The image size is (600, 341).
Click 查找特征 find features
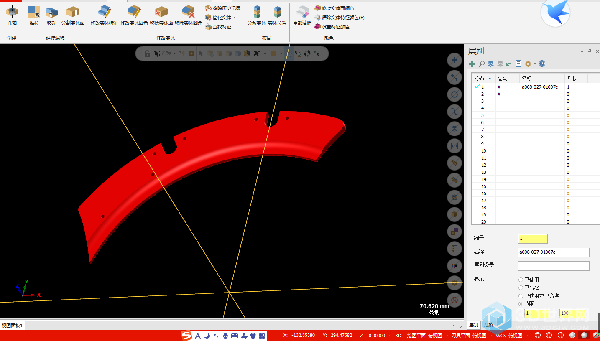(218, 27)
